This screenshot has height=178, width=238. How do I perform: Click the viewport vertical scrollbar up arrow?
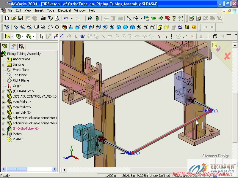click(235, 45)
